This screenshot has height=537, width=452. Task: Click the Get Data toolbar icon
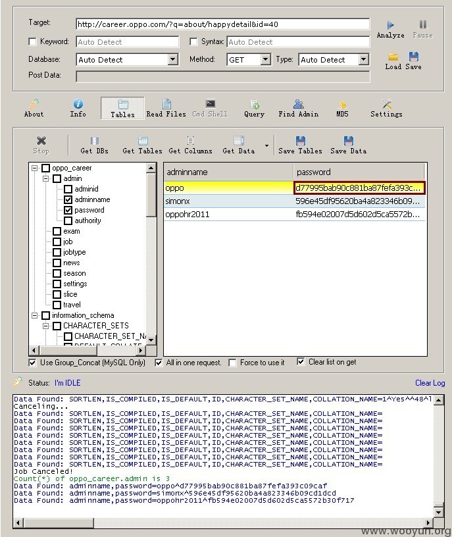point(239,141)
